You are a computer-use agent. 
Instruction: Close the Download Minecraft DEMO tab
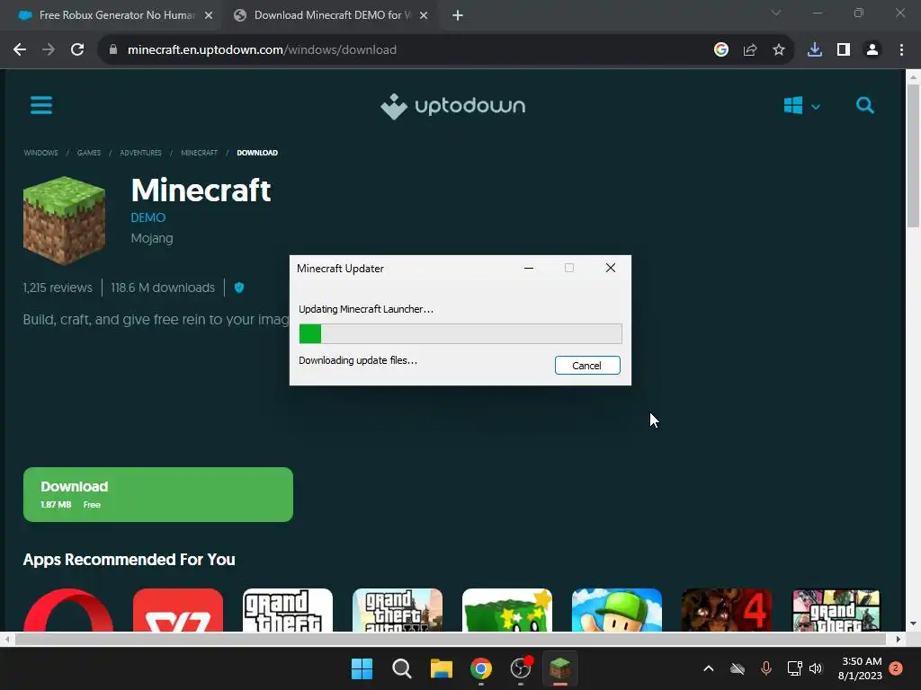424,15
